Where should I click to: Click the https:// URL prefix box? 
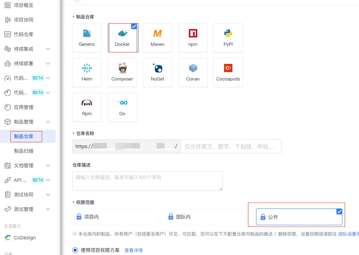(126, 146)
